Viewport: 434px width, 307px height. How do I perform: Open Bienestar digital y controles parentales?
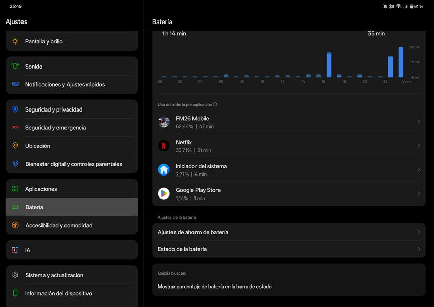click(73, 164)
